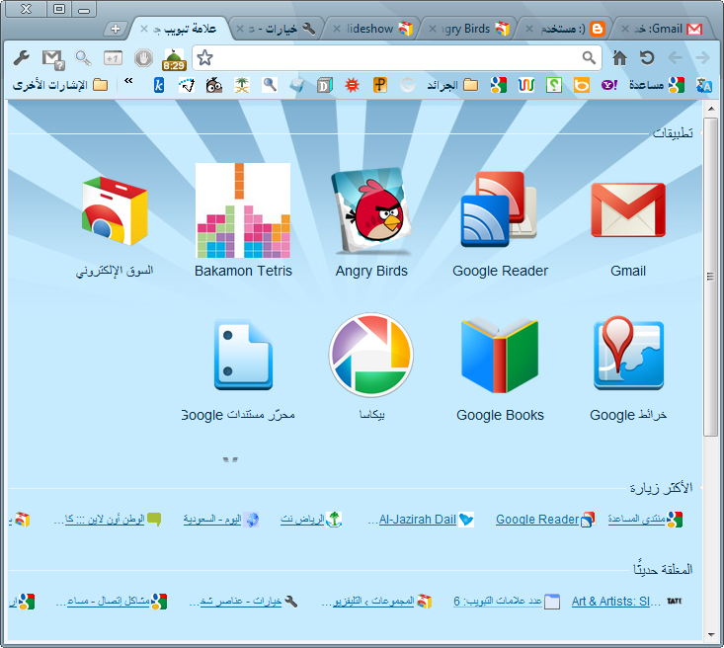Open the wrench settings menu
The height and width of the screenshot is (648, 724).
[x=22, y=58]
